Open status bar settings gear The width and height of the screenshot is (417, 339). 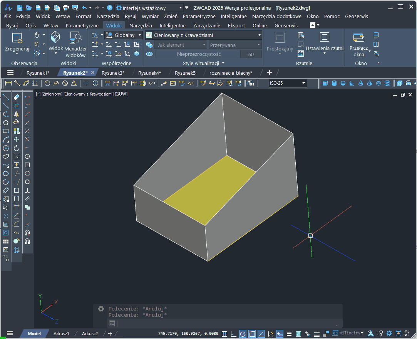coord(389,333)
